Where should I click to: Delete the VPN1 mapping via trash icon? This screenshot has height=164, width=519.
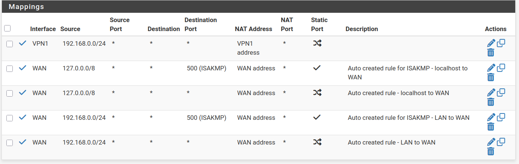click(490, 53)
